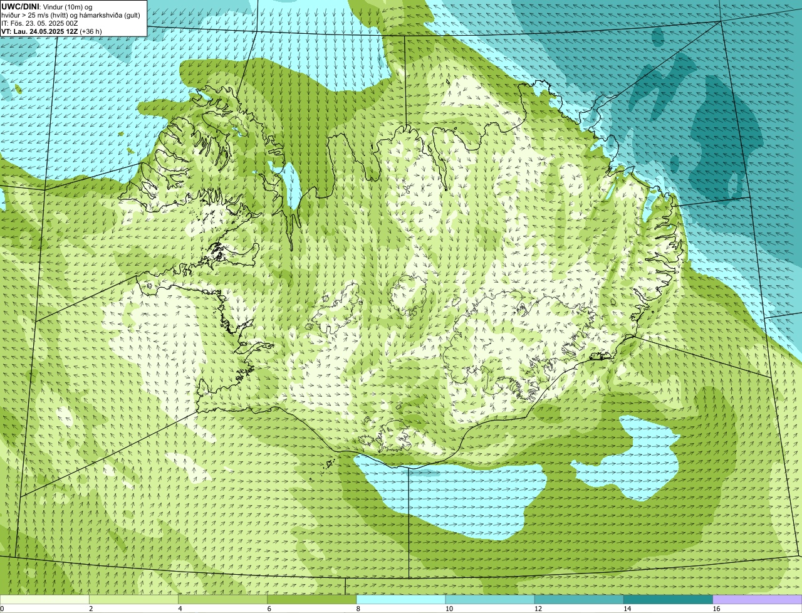
Task: Click the scale label "4"
Action: [x=180, y=609]
